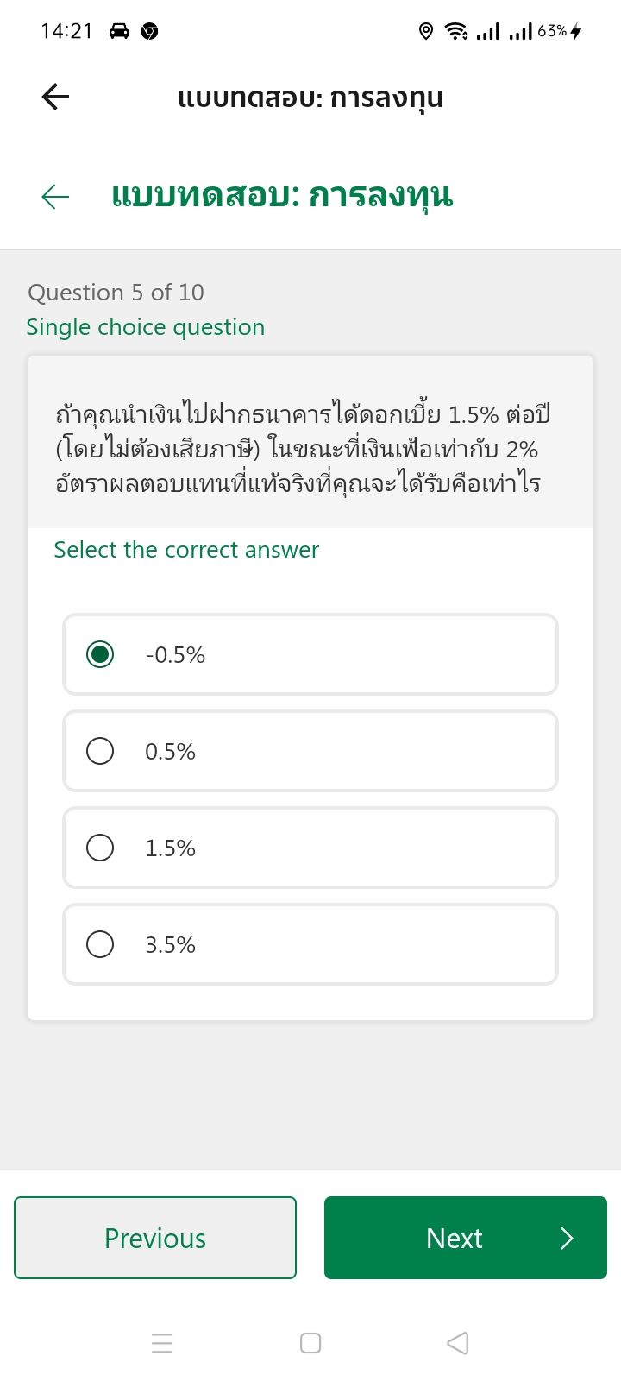
Task: Tap the green quiz heading แบบทดสอบ: การลงทุน
Action: [282, 197]
